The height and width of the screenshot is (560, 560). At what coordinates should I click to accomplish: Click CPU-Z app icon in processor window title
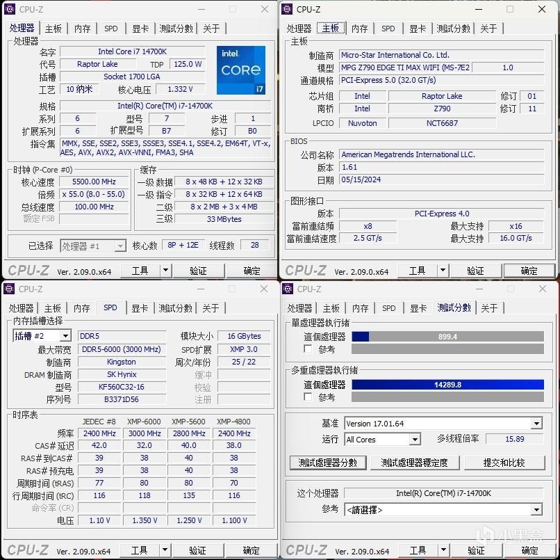click(10, 9)
